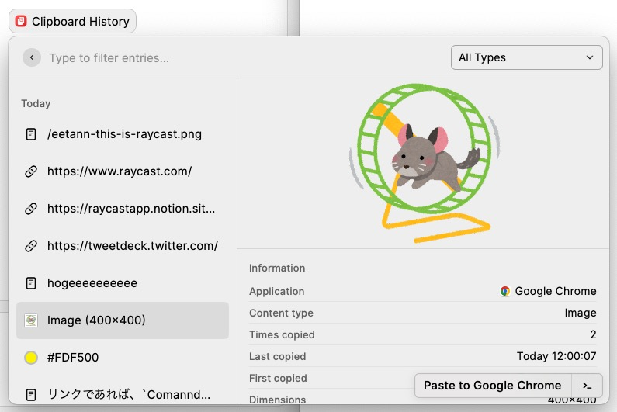
Task: Click the document icon of eetann-this-is-raycast.png
Action: pyautogui.click(x=31, y=134)
